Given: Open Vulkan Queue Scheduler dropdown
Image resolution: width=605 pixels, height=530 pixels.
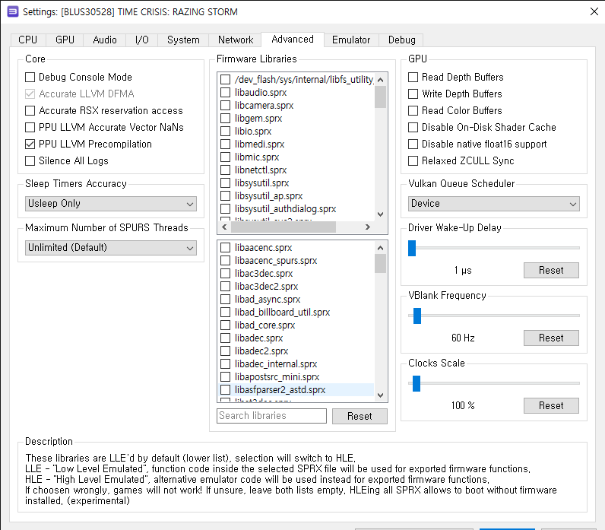Looking at the screenshot, I should [494, 204].
